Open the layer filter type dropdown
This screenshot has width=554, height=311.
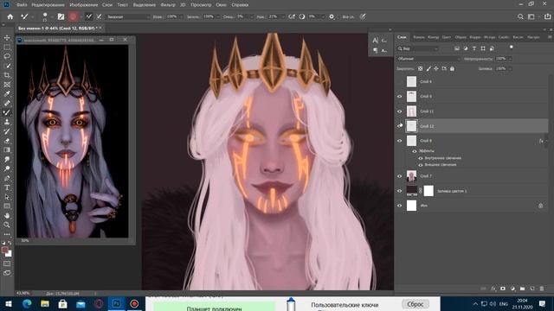(x=417, y=48)
